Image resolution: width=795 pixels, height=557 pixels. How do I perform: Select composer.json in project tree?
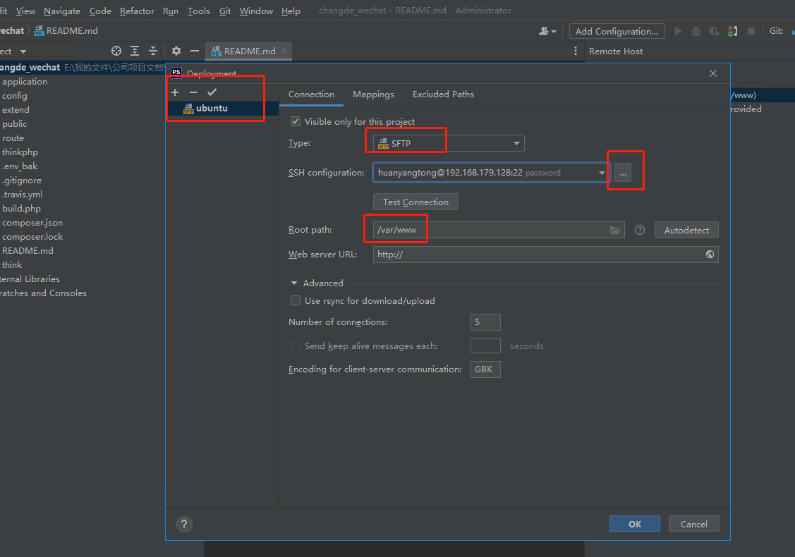[x=32, y=223]
